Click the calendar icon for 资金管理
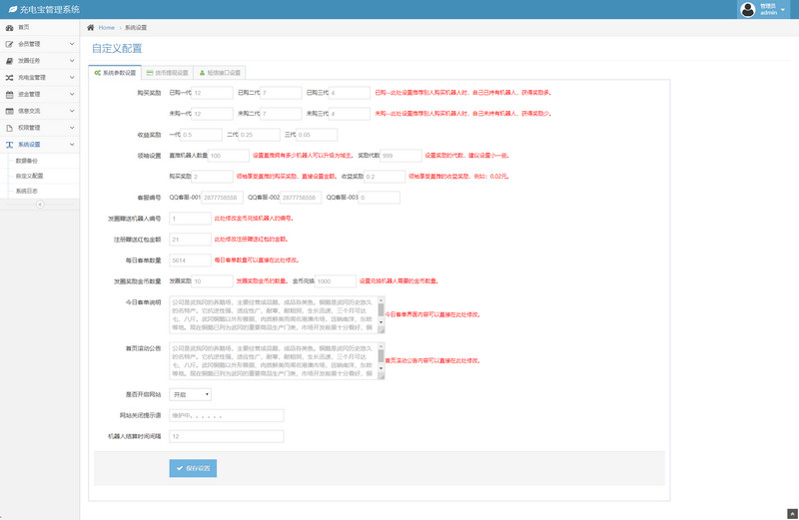The image size is (799, 520). pyautogui.click(x=9, y=94)
